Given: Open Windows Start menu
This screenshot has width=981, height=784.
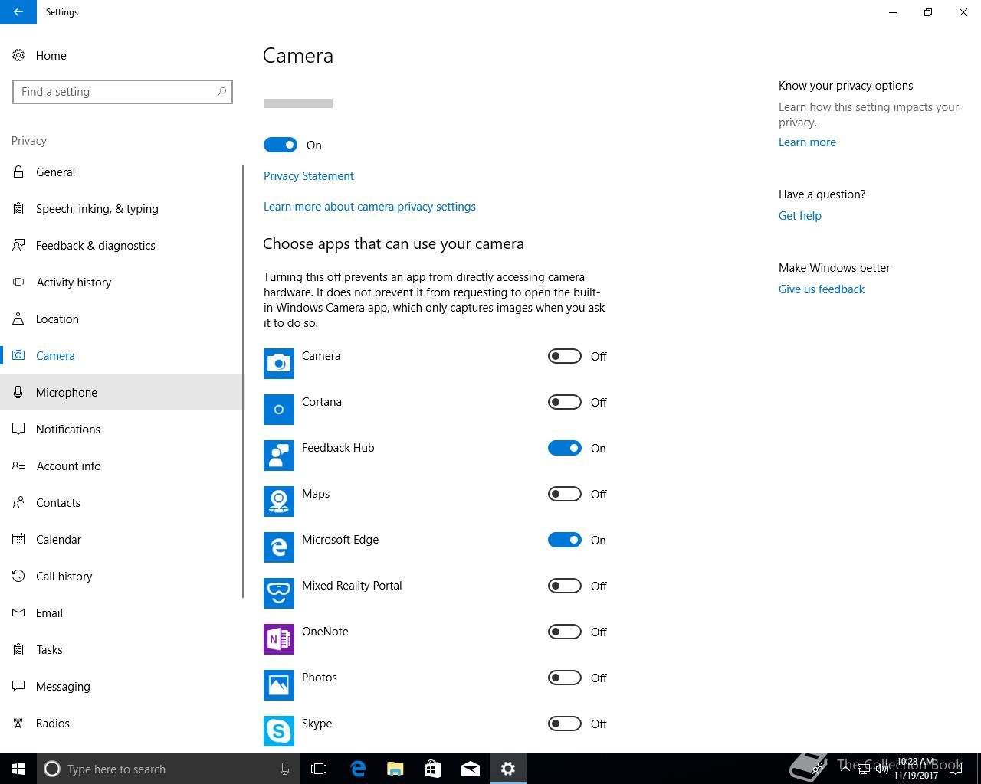Looking at the screenshot, I should tap(18, 769).
